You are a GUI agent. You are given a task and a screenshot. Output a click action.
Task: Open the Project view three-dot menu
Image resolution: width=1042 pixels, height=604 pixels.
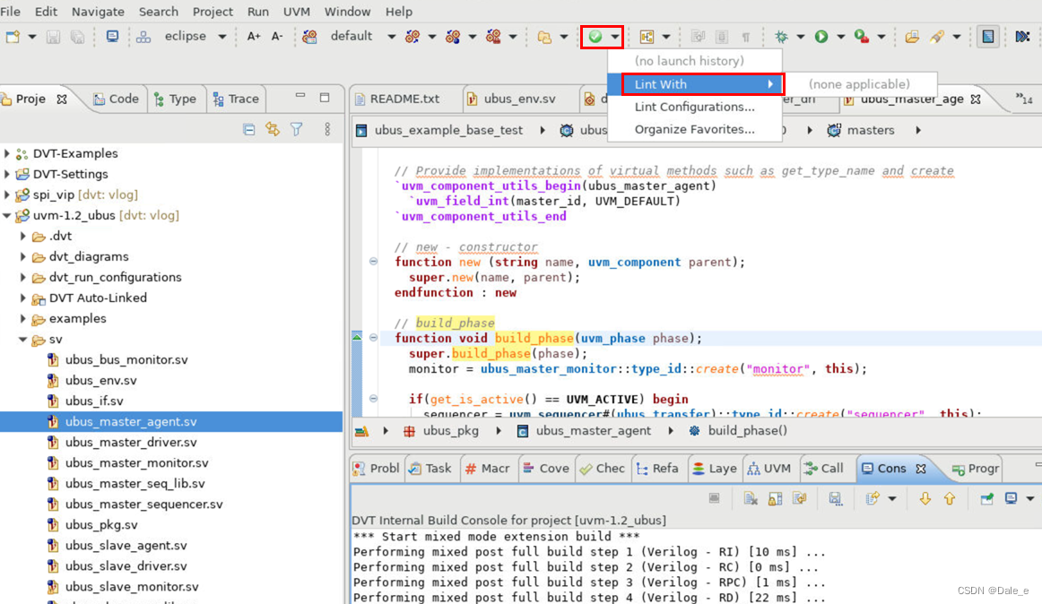click(327, 129)
